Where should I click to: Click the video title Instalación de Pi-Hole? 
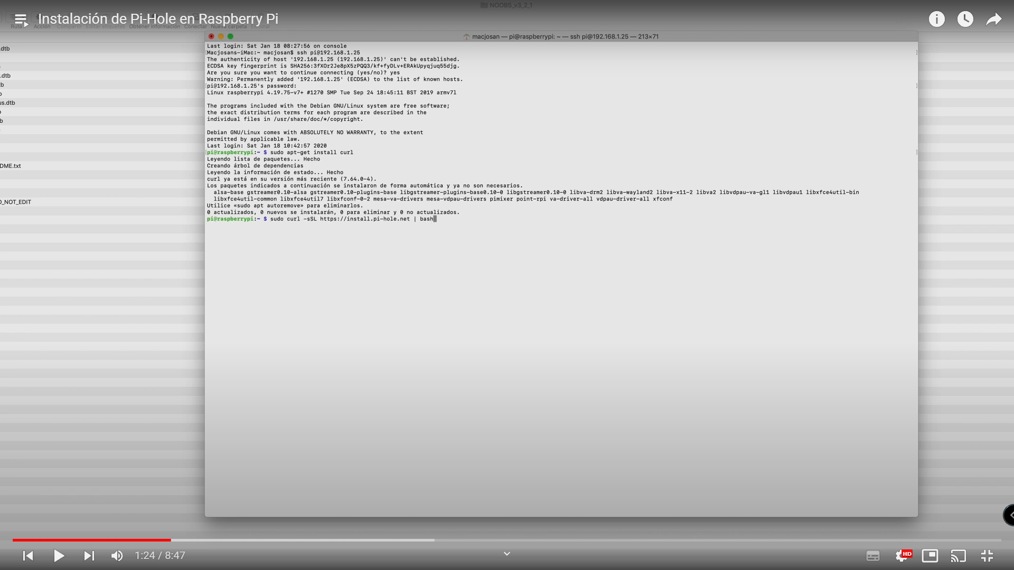tap(158, 19)
